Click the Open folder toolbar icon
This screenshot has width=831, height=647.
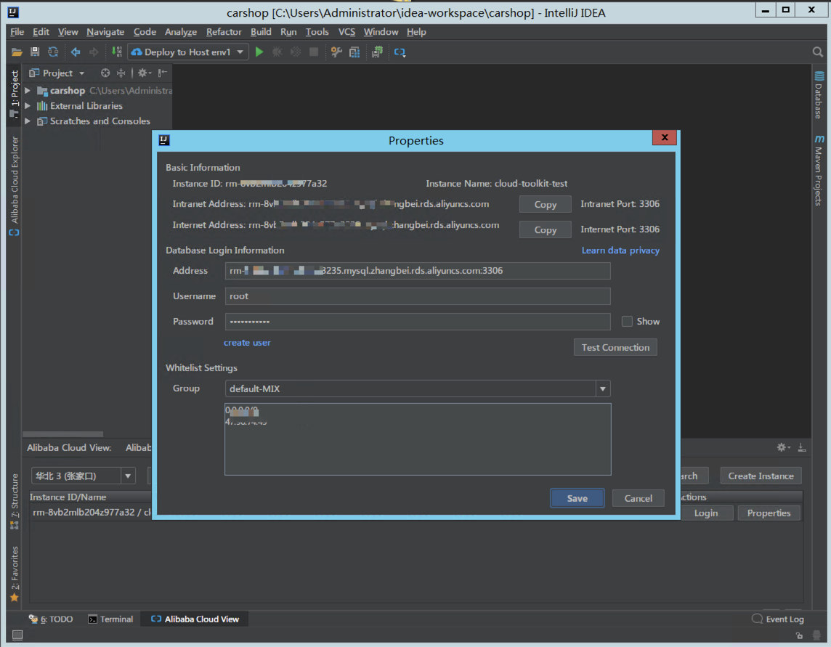17,52
